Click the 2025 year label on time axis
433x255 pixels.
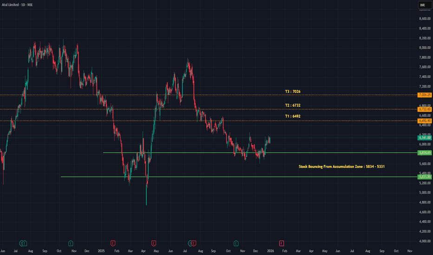point(101,251)
